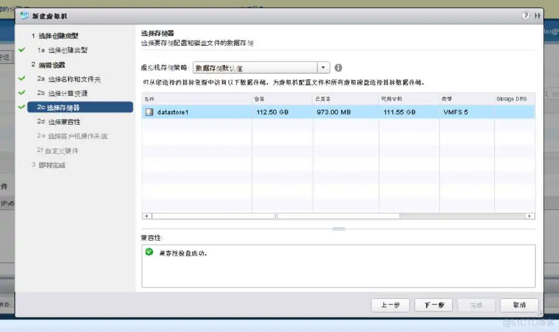The width and height of the screenshot is (559, 332).
Task: Select step 2c select storage
Action: click(80, 107)
